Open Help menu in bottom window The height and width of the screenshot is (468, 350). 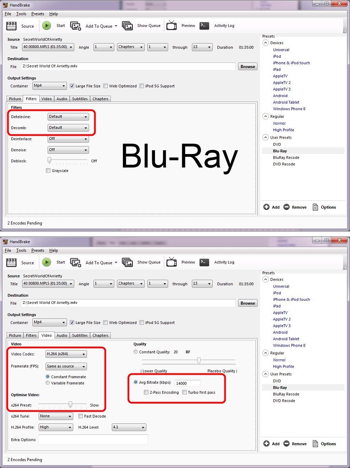tap(54, 250)
